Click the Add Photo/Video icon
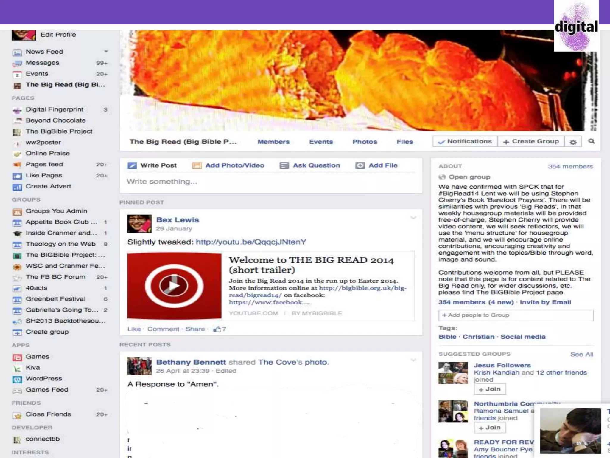The width and height of the screenshot is (610, 458). tap(197, 165)
